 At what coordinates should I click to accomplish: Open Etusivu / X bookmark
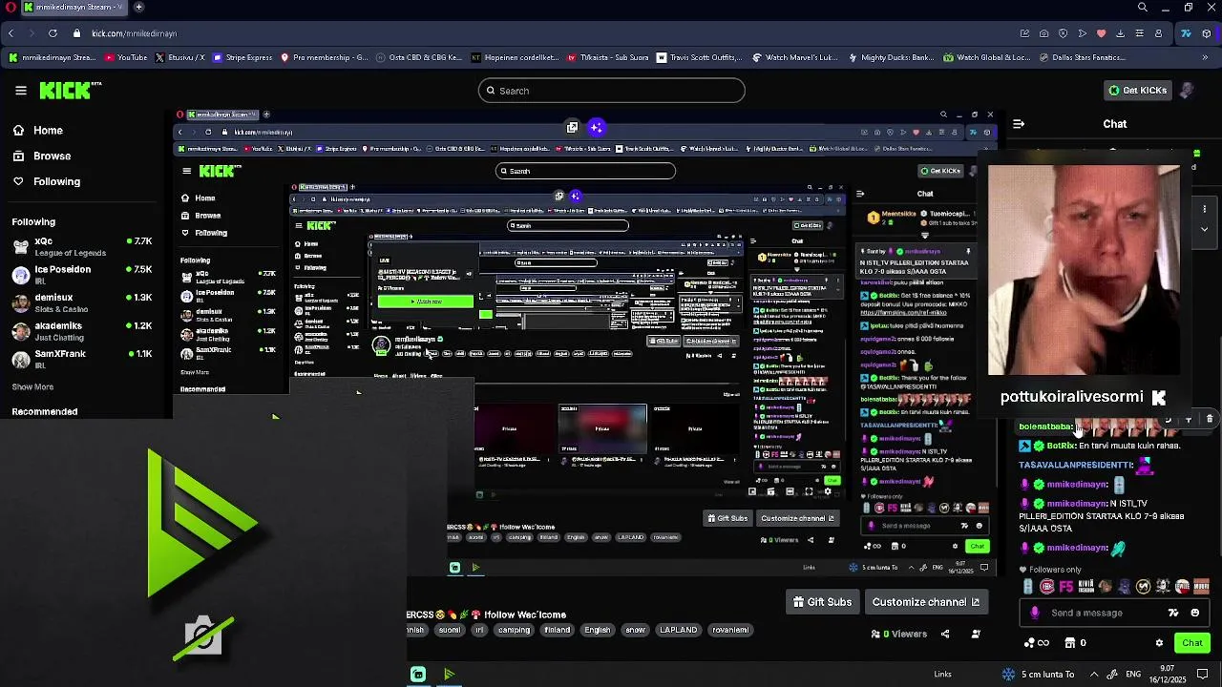[x=179, y=57]
